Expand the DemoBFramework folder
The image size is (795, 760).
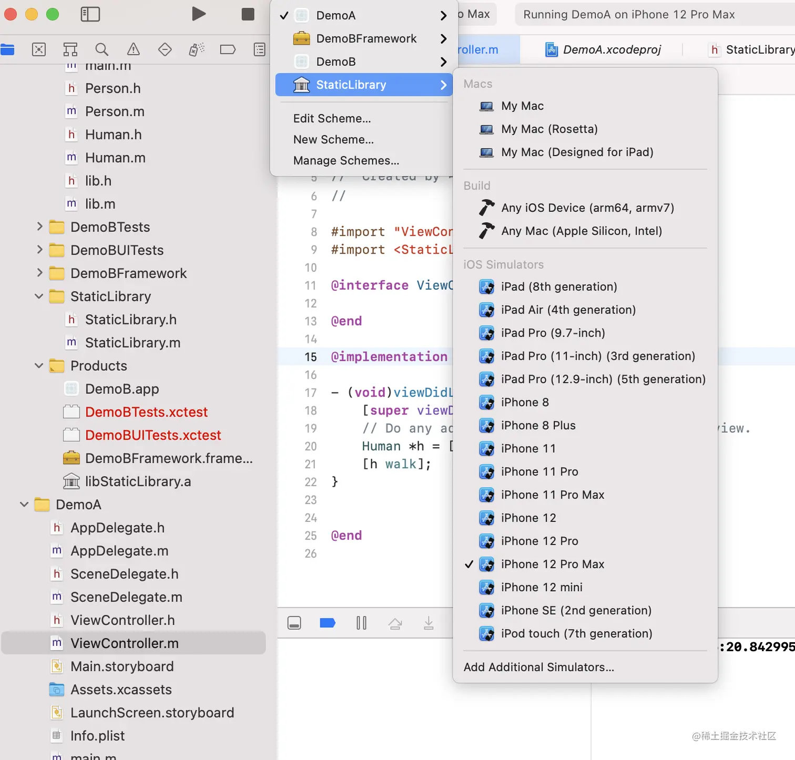tap(39, 273)
